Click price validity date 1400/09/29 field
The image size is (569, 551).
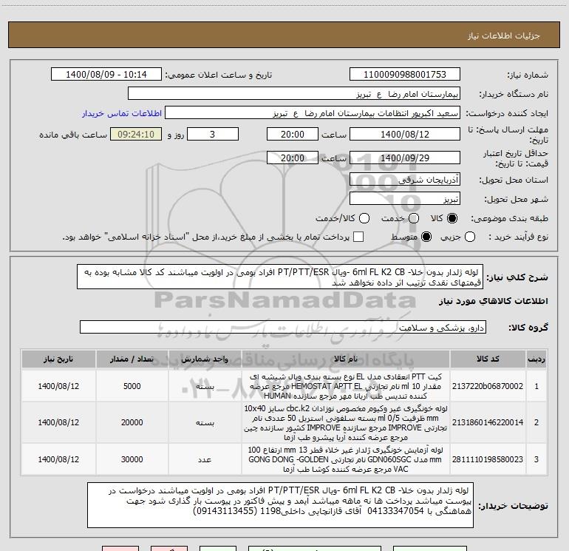tap(405, 158)
